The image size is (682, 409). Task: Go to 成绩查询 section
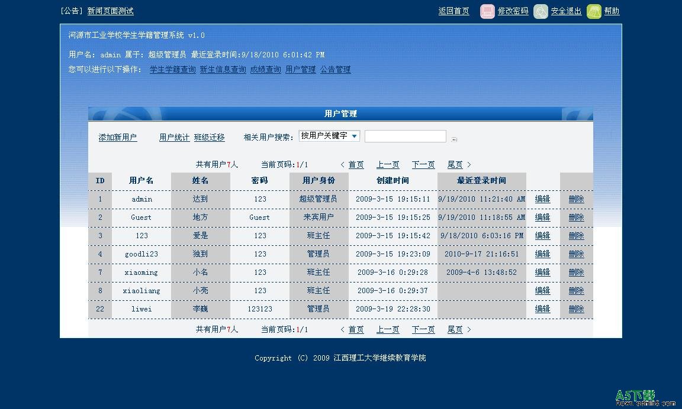(x=265, y=70)
